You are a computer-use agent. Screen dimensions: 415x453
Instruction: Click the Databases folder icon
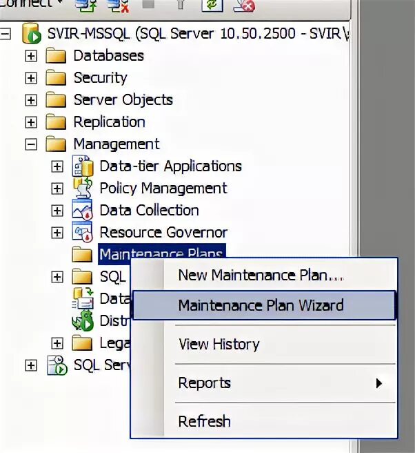click(x=56, y=56)
